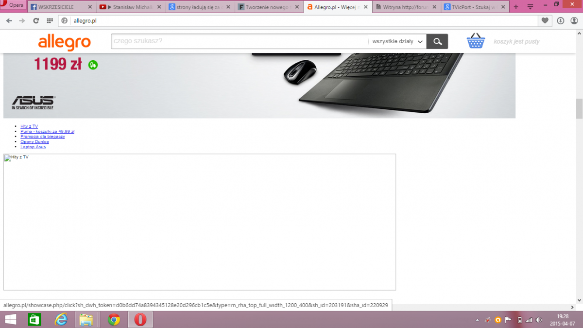This screenshot has width=583, height=328.
Task: Open File Explorer from the taskbar
Action: point(86,320)
